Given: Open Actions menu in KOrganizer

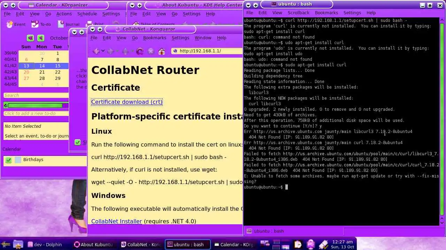Looking at the screenshot, I should click(64, 14).
